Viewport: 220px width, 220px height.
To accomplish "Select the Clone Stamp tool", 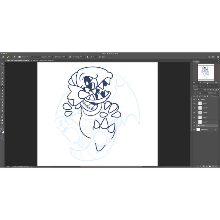I will tap(2, 91).
